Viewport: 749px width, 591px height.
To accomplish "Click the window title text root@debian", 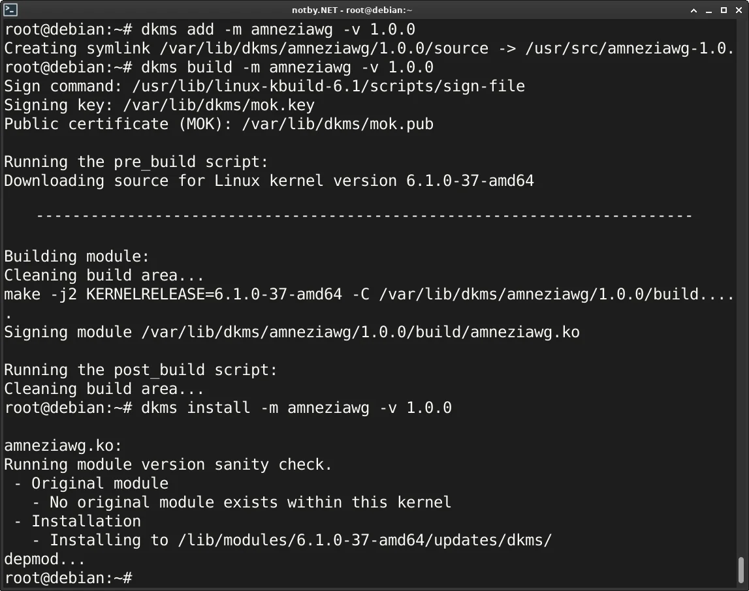I will [x=379, y=10].
